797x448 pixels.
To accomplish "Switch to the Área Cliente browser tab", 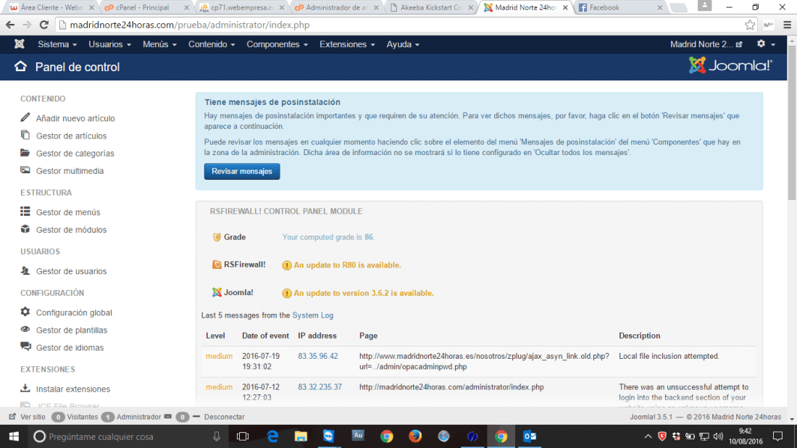I will click(x=51, y=8).
